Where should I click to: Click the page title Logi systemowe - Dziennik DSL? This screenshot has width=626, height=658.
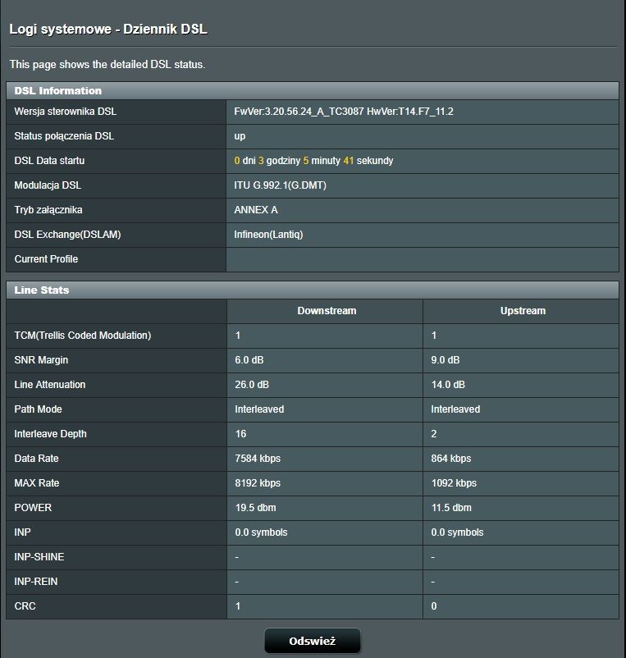coord(108,30)
